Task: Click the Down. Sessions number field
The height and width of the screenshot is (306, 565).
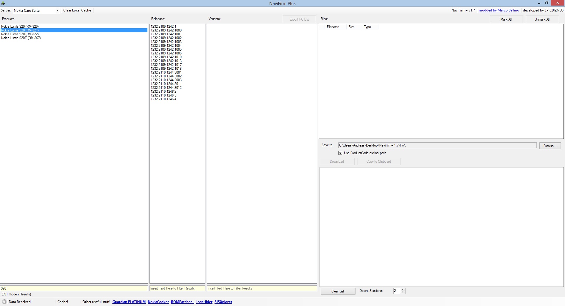Action: (x=397, y=291)
